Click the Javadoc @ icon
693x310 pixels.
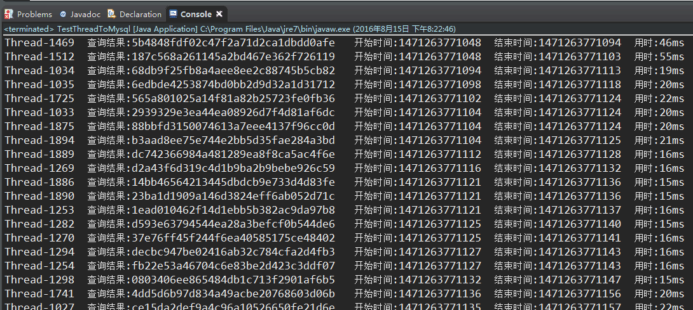pyautogui.click(x=63, y=14)
